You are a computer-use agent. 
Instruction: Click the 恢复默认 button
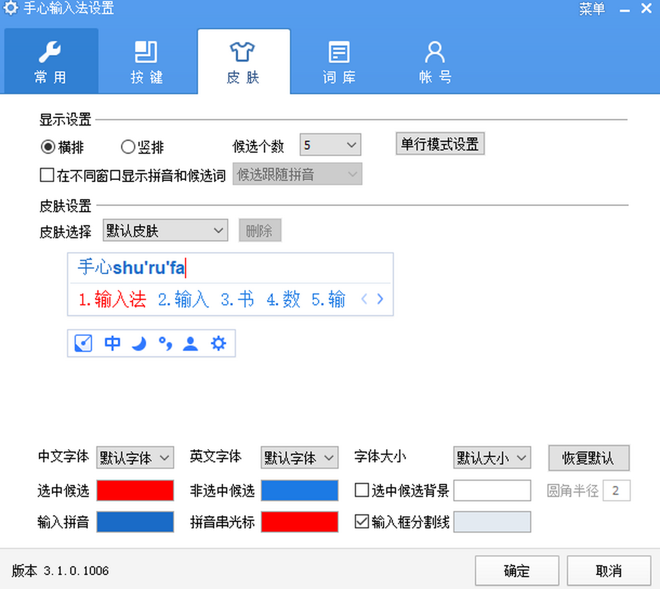click(588, 458)
